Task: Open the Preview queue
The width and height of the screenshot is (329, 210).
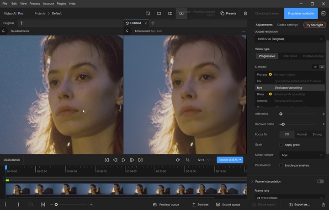Action: click(166, 205)
